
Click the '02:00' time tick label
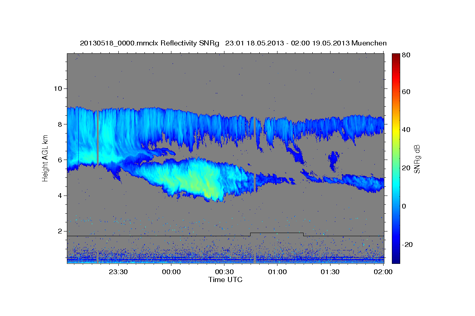click(383, 272)
